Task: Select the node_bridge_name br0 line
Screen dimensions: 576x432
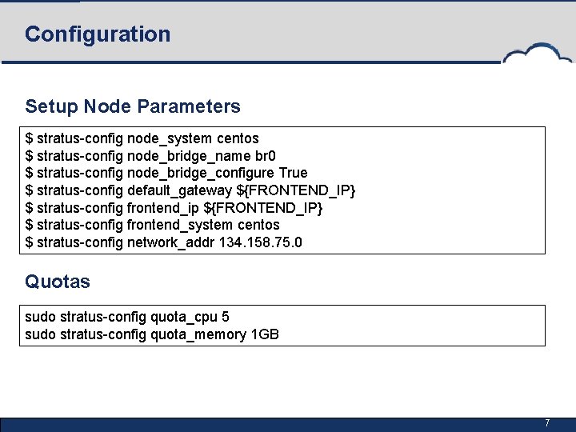Action: 150,155
